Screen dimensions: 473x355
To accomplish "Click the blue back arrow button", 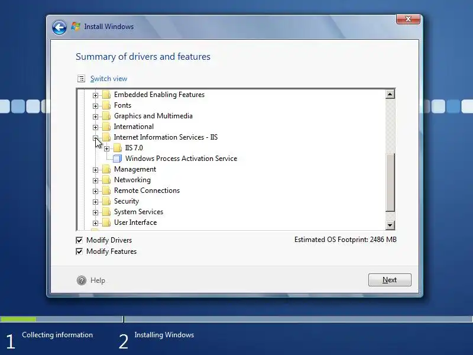I will click(x=59, y=27).
